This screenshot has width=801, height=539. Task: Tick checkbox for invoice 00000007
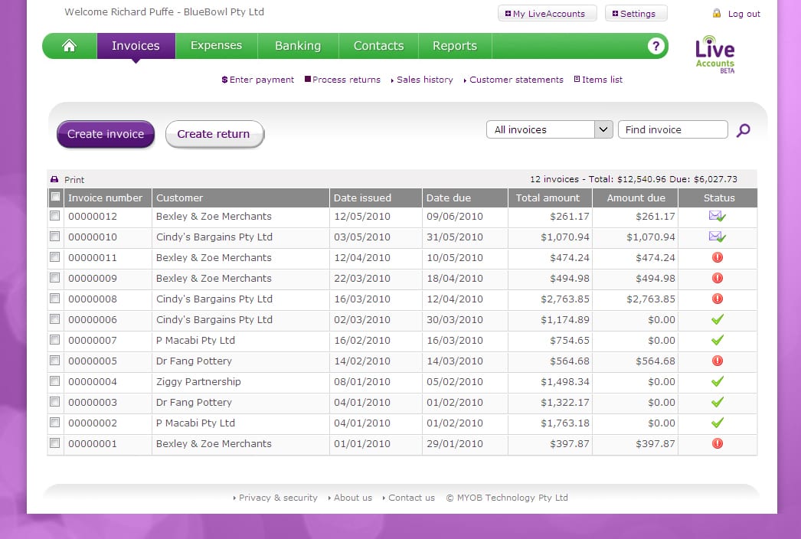click(x=54, y=339)
